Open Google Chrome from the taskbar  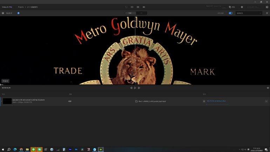pyautogui.click(x=21, y=150)
